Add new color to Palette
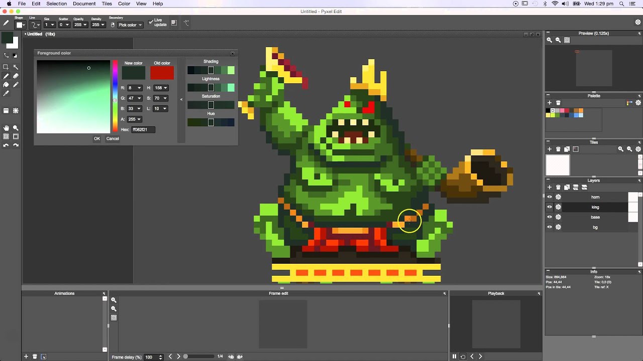This screenshot has height=361, width=643. [550, 103]
